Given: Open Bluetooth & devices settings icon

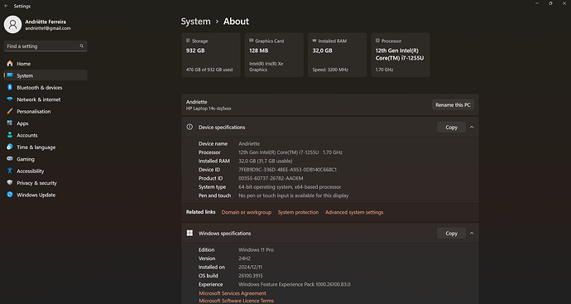Looking at the screenshot, I should pos(10,88).
